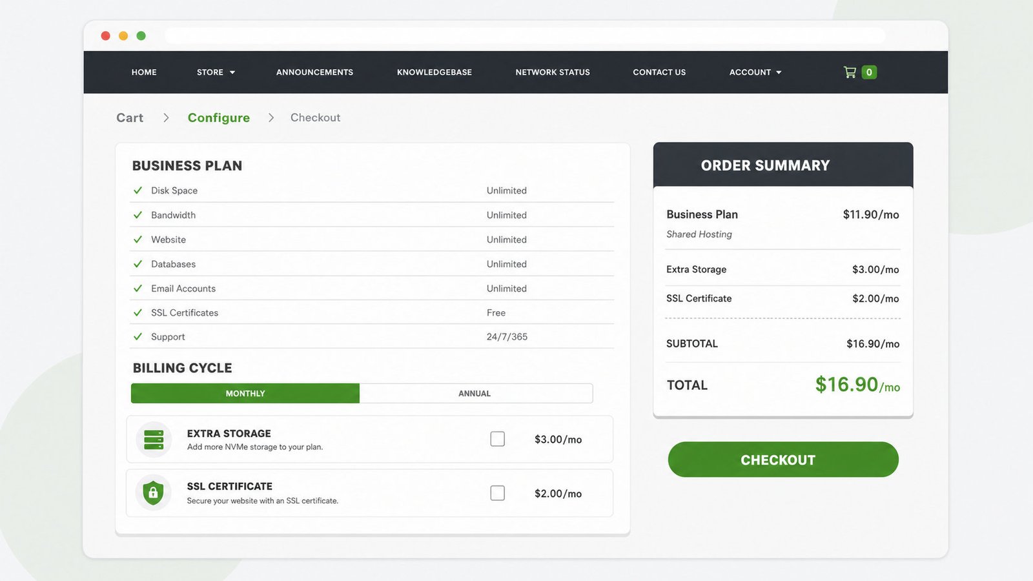Open Knowledgebase in navigation bar

tap(435, 72)
